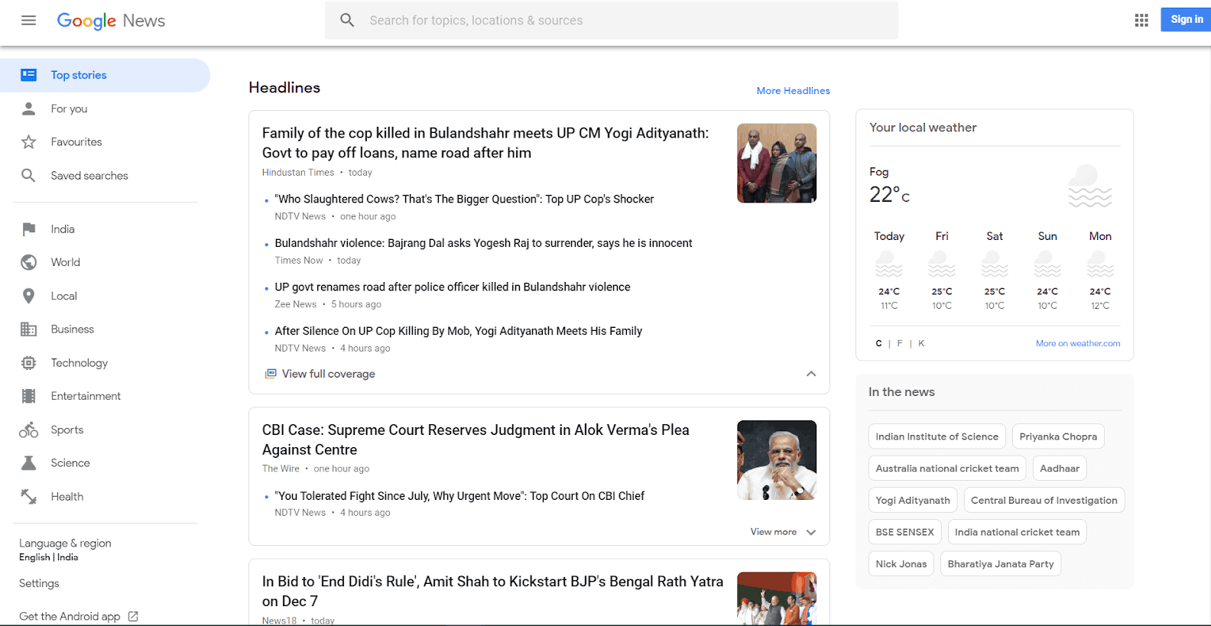Image resolution: width=1211 pixels, height=626 pixels.
Task: Select Australia national cricket team chip
Action: tap(947, 469)
